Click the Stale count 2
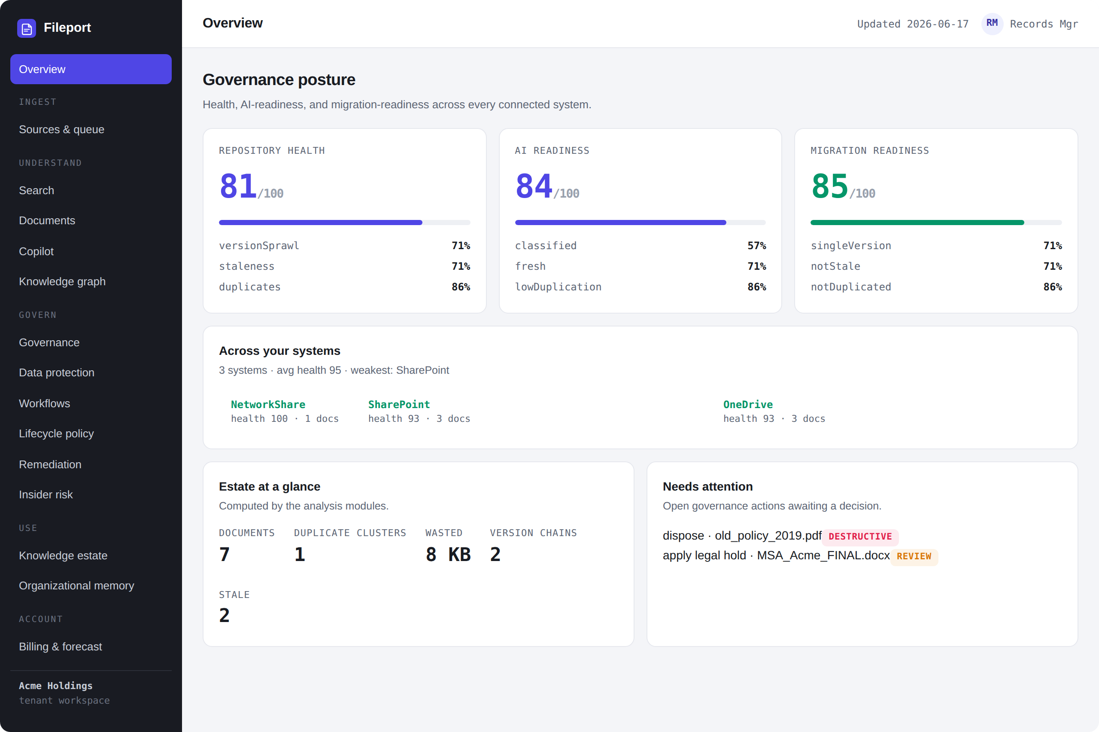The width and height of the screenshot is (1099, 732). tap(225, 616)
